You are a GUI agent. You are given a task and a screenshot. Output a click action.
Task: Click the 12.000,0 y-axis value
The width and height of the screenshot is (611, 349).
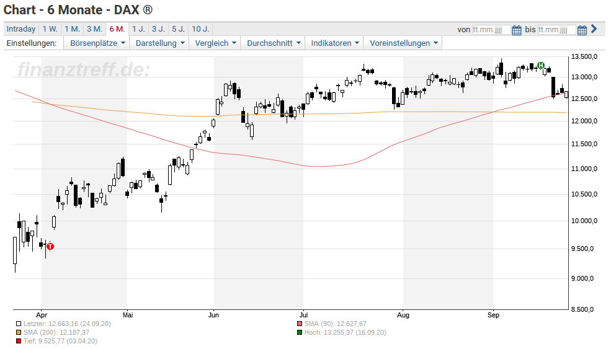pyautogui.click(x=584, y=121)
